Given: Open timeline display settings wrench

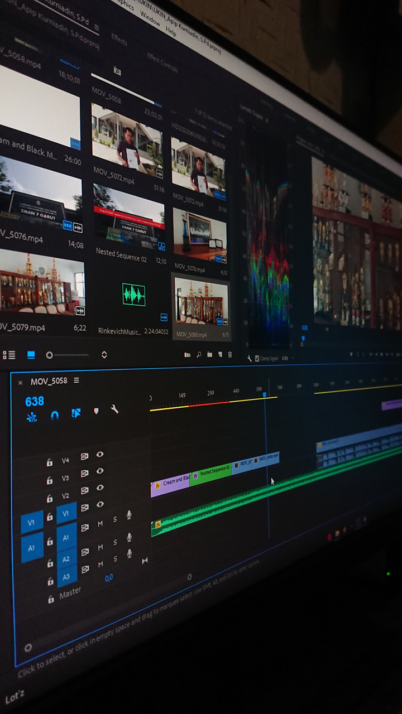Looking at the screenshot, I should [114, 409].
